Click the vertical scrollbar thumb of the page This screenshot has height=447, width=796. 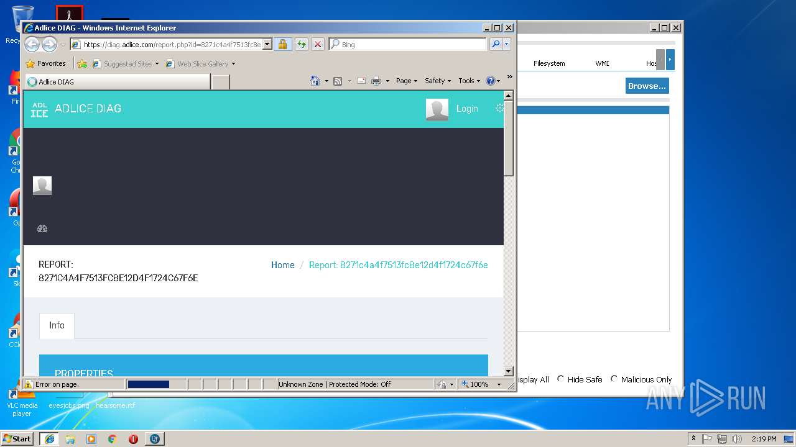(x=508, y=138)
